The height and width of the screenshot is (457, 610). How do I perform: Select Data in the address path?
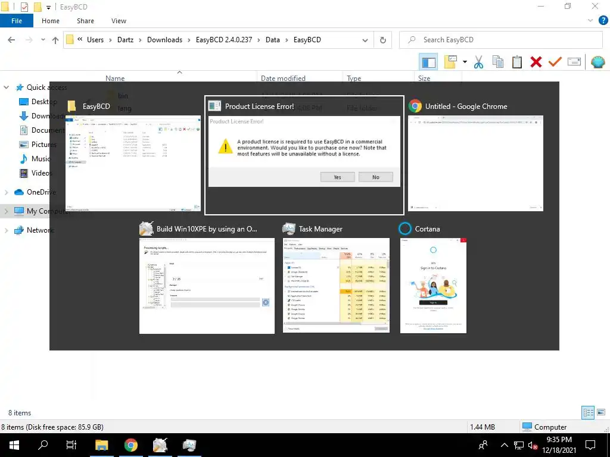tap(272, 40)
